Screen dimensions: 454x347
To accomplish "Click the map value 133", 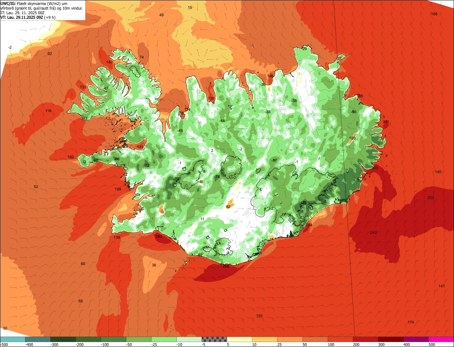I will [x=83, y=87].
